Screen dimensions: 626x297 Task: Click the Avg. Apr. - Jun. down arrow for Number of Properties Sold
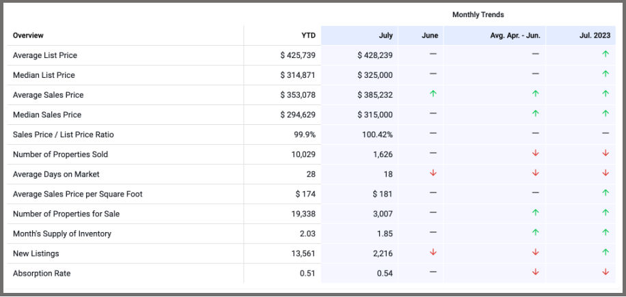(535, 154)
